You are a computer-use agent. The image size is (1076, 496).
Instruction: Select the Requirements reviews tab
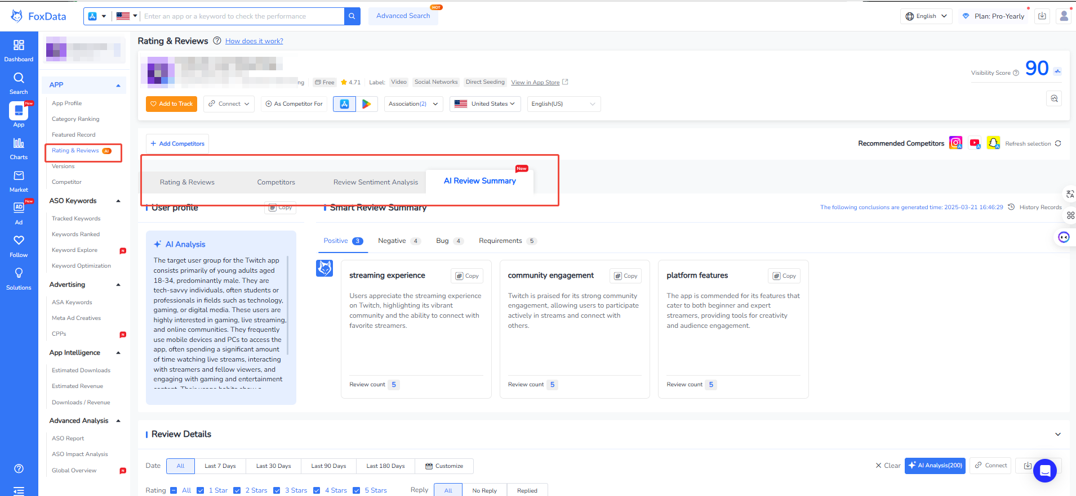point(507,241)
